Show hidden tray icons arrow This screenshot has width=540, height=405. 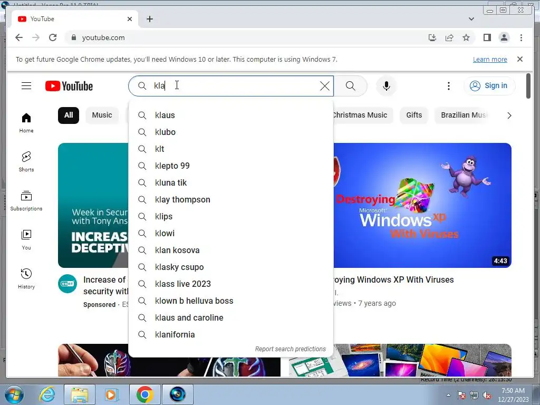448,396
